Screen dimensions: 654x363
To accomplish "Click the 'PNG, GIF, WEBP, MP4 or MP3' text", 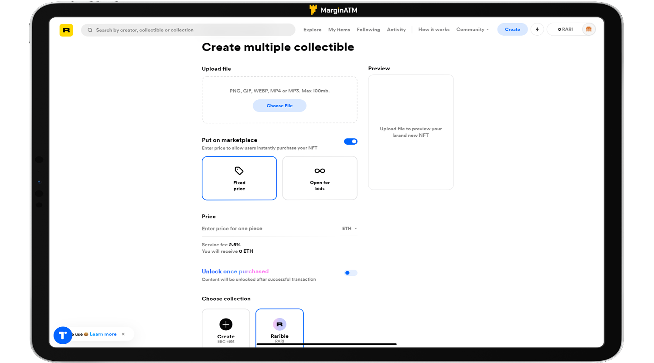I will tap(279, 91).
